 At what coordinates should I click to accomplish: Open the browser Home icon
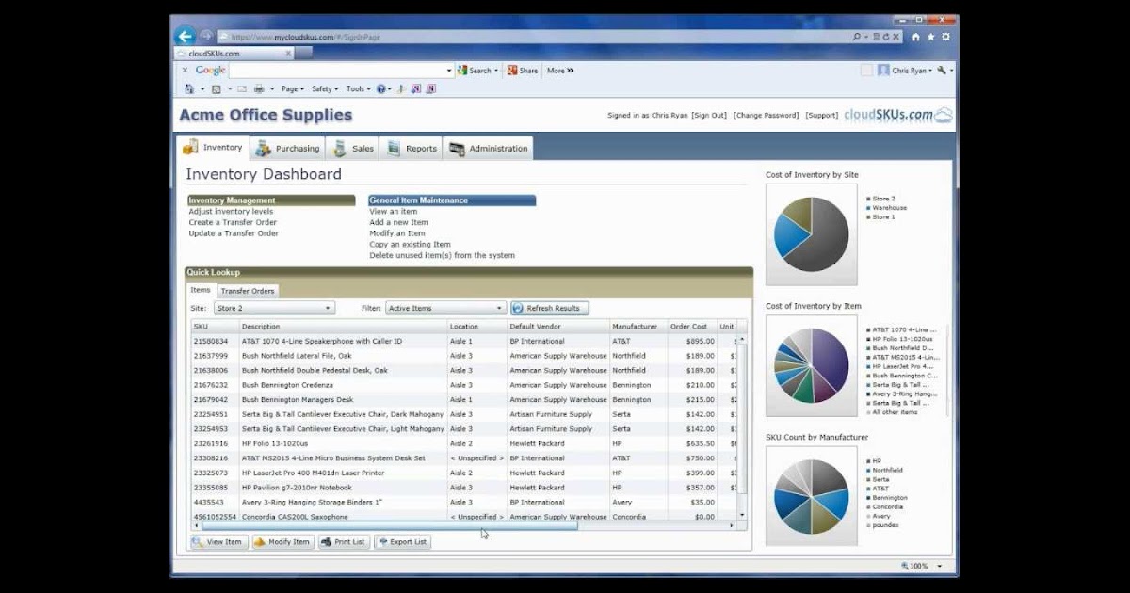pyautogui.click(x=916, y=37)
